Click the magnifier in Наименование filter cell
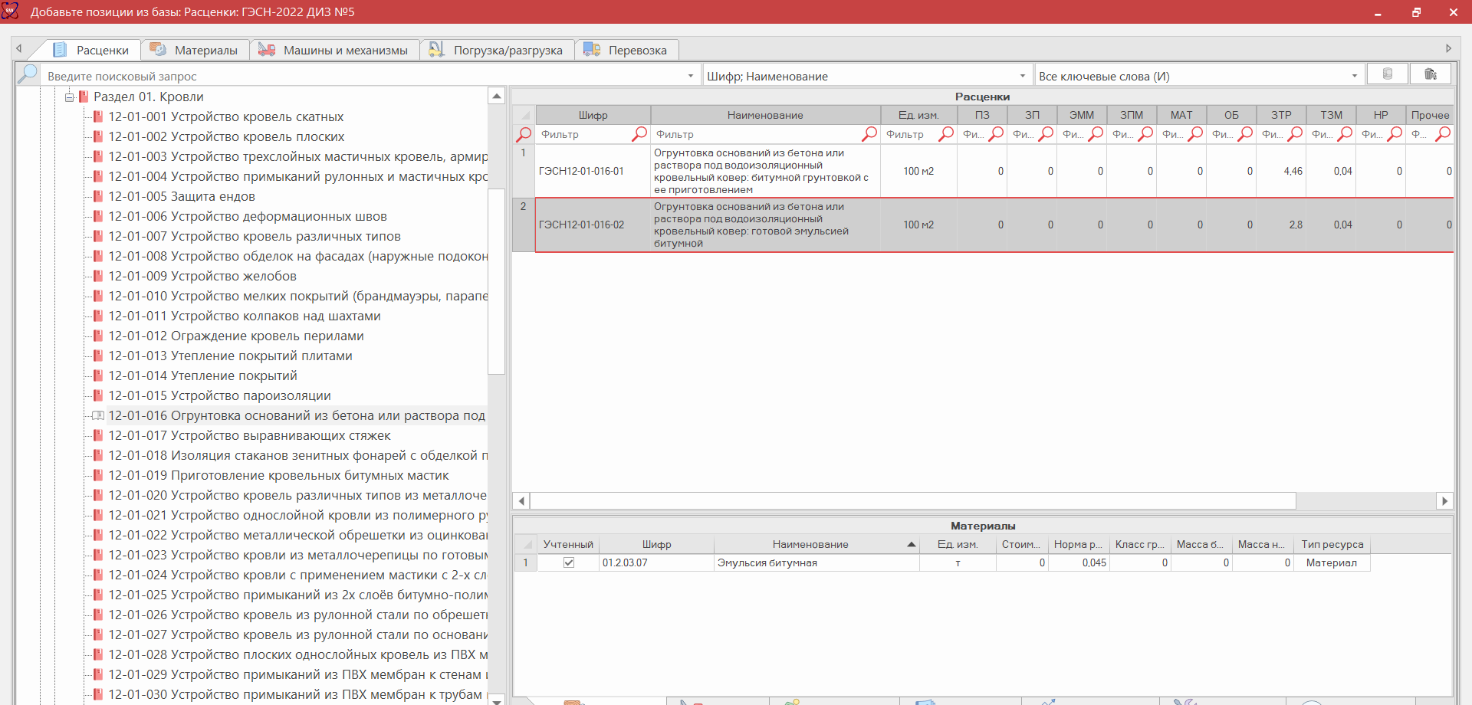 [869, 133]
